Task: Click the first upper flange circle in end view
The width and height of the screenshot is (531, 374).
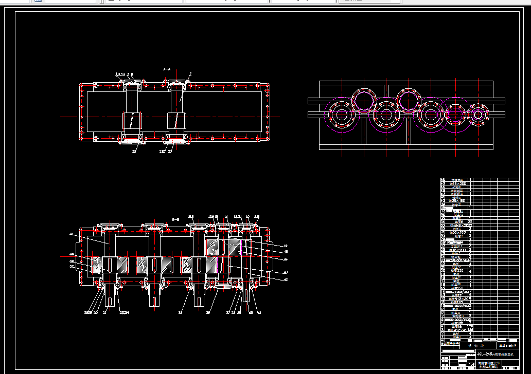Action: (x=364, y=101)
